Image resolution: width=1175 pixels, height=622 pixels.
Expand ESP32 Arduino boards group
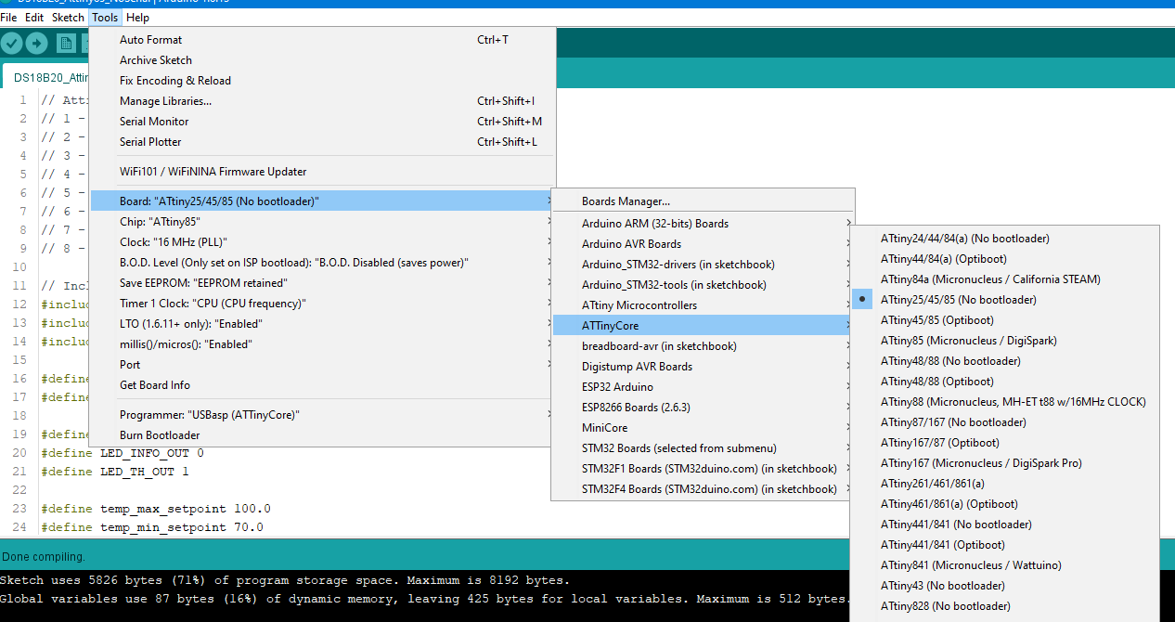coord(703,387)
